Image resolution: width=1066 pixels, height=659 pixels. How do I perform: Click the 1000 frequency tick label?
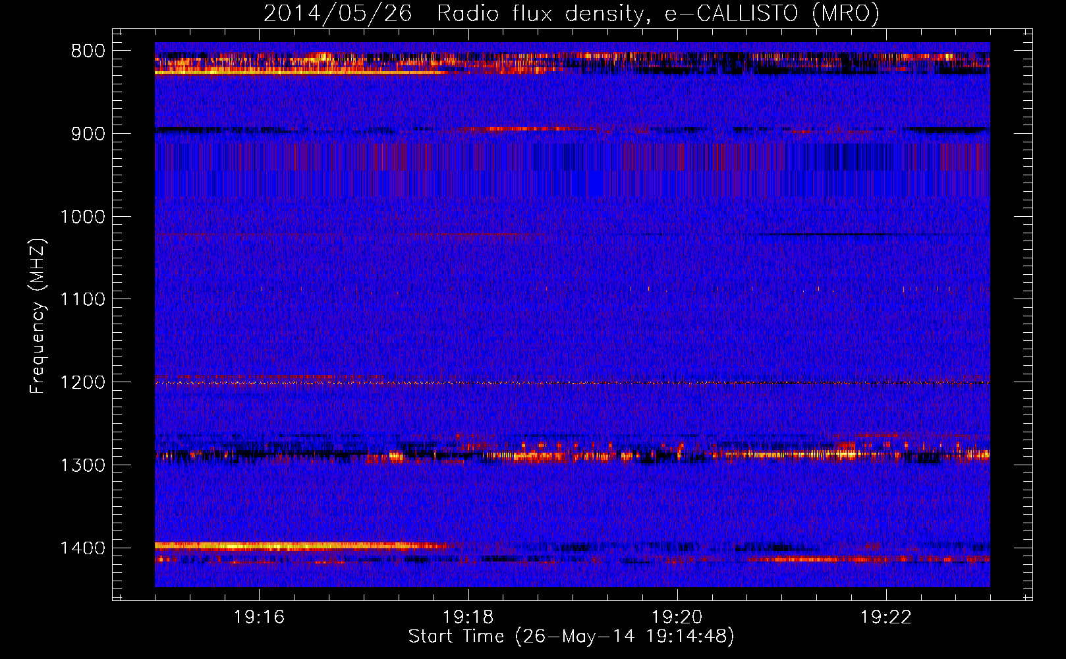tap(82, 217)
